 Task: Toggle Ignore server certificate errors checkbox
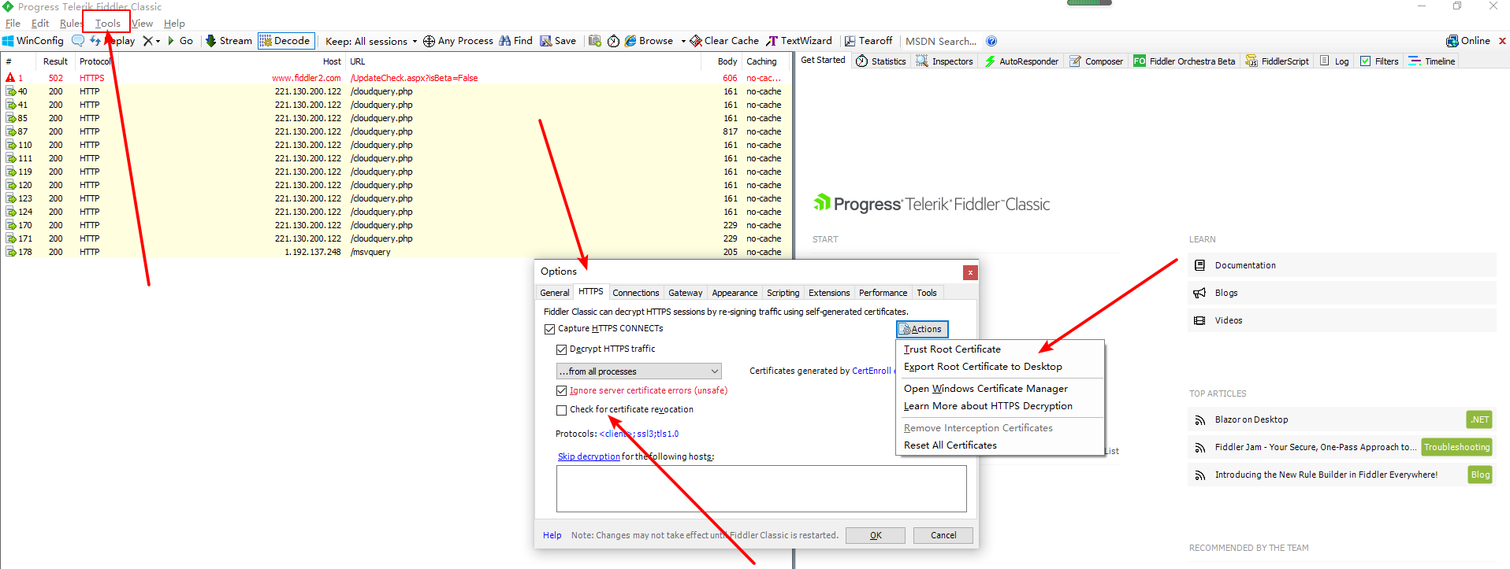[561, 391]
